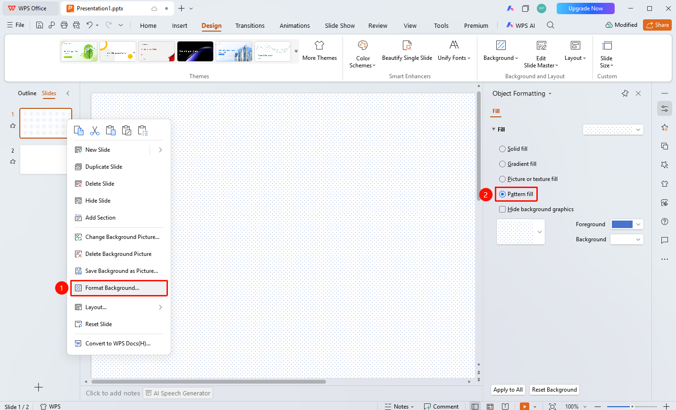Click the Upgrade Now button
Image resolution: width=676 pixels, height=410 pixels.
(x=585, y=8)
